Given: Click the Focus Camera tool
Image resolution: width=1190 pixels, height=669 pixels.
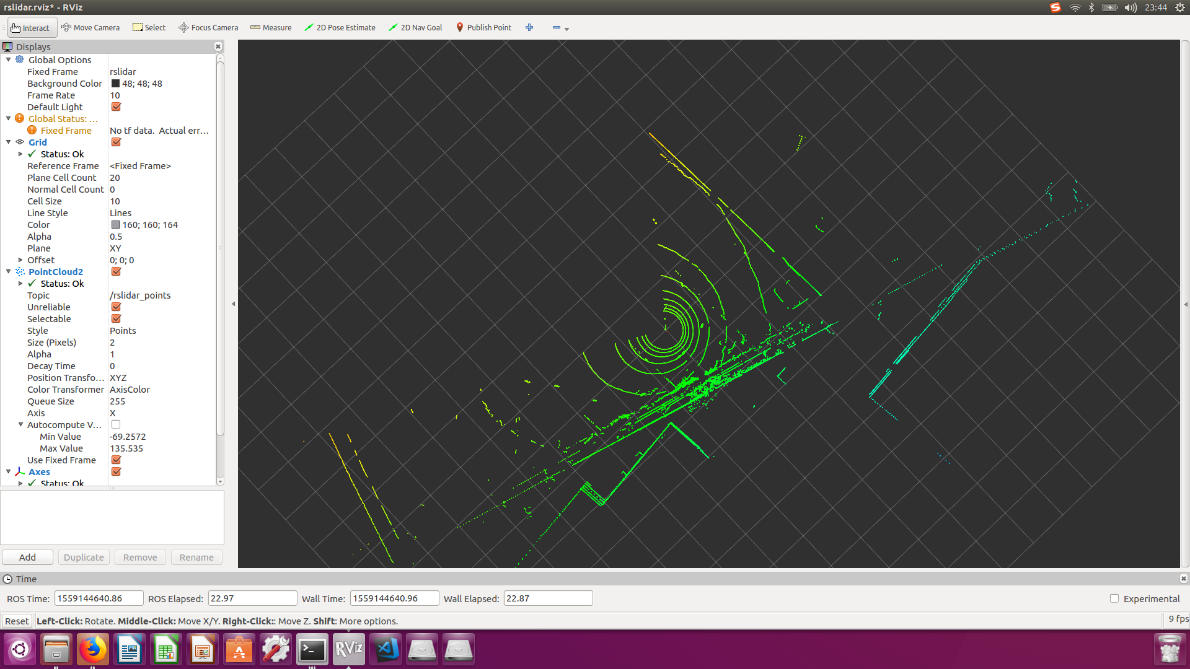Looking at the screenshot, I should pyautogui.click(x=208, y=27).
